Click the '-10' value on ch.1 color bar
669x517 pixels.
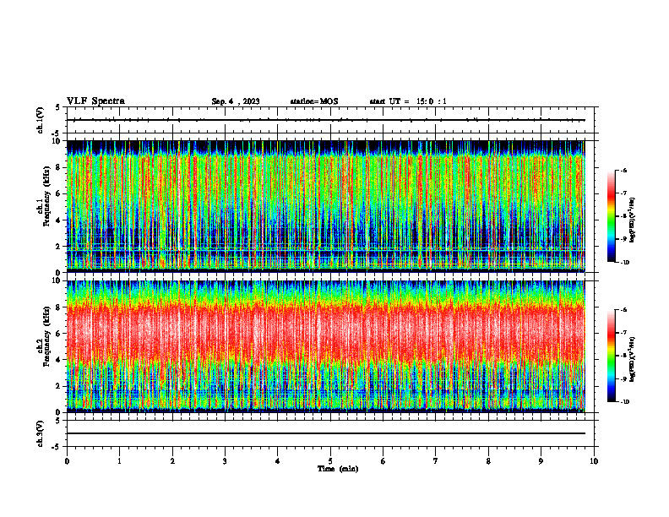pos(624,263)
